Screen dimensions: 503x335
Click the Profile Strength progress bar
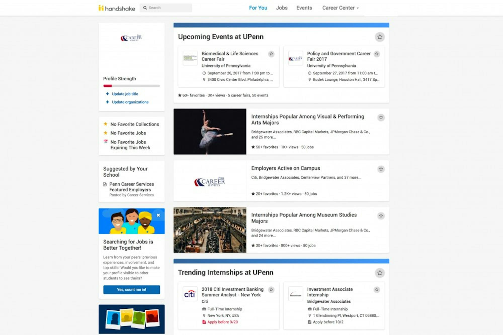pos(131,86)
